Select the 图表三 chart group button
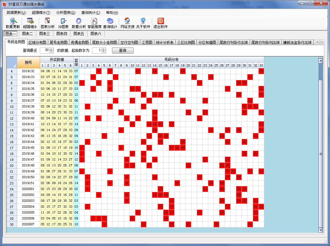The image size is (330, 246). coord(45,34)
